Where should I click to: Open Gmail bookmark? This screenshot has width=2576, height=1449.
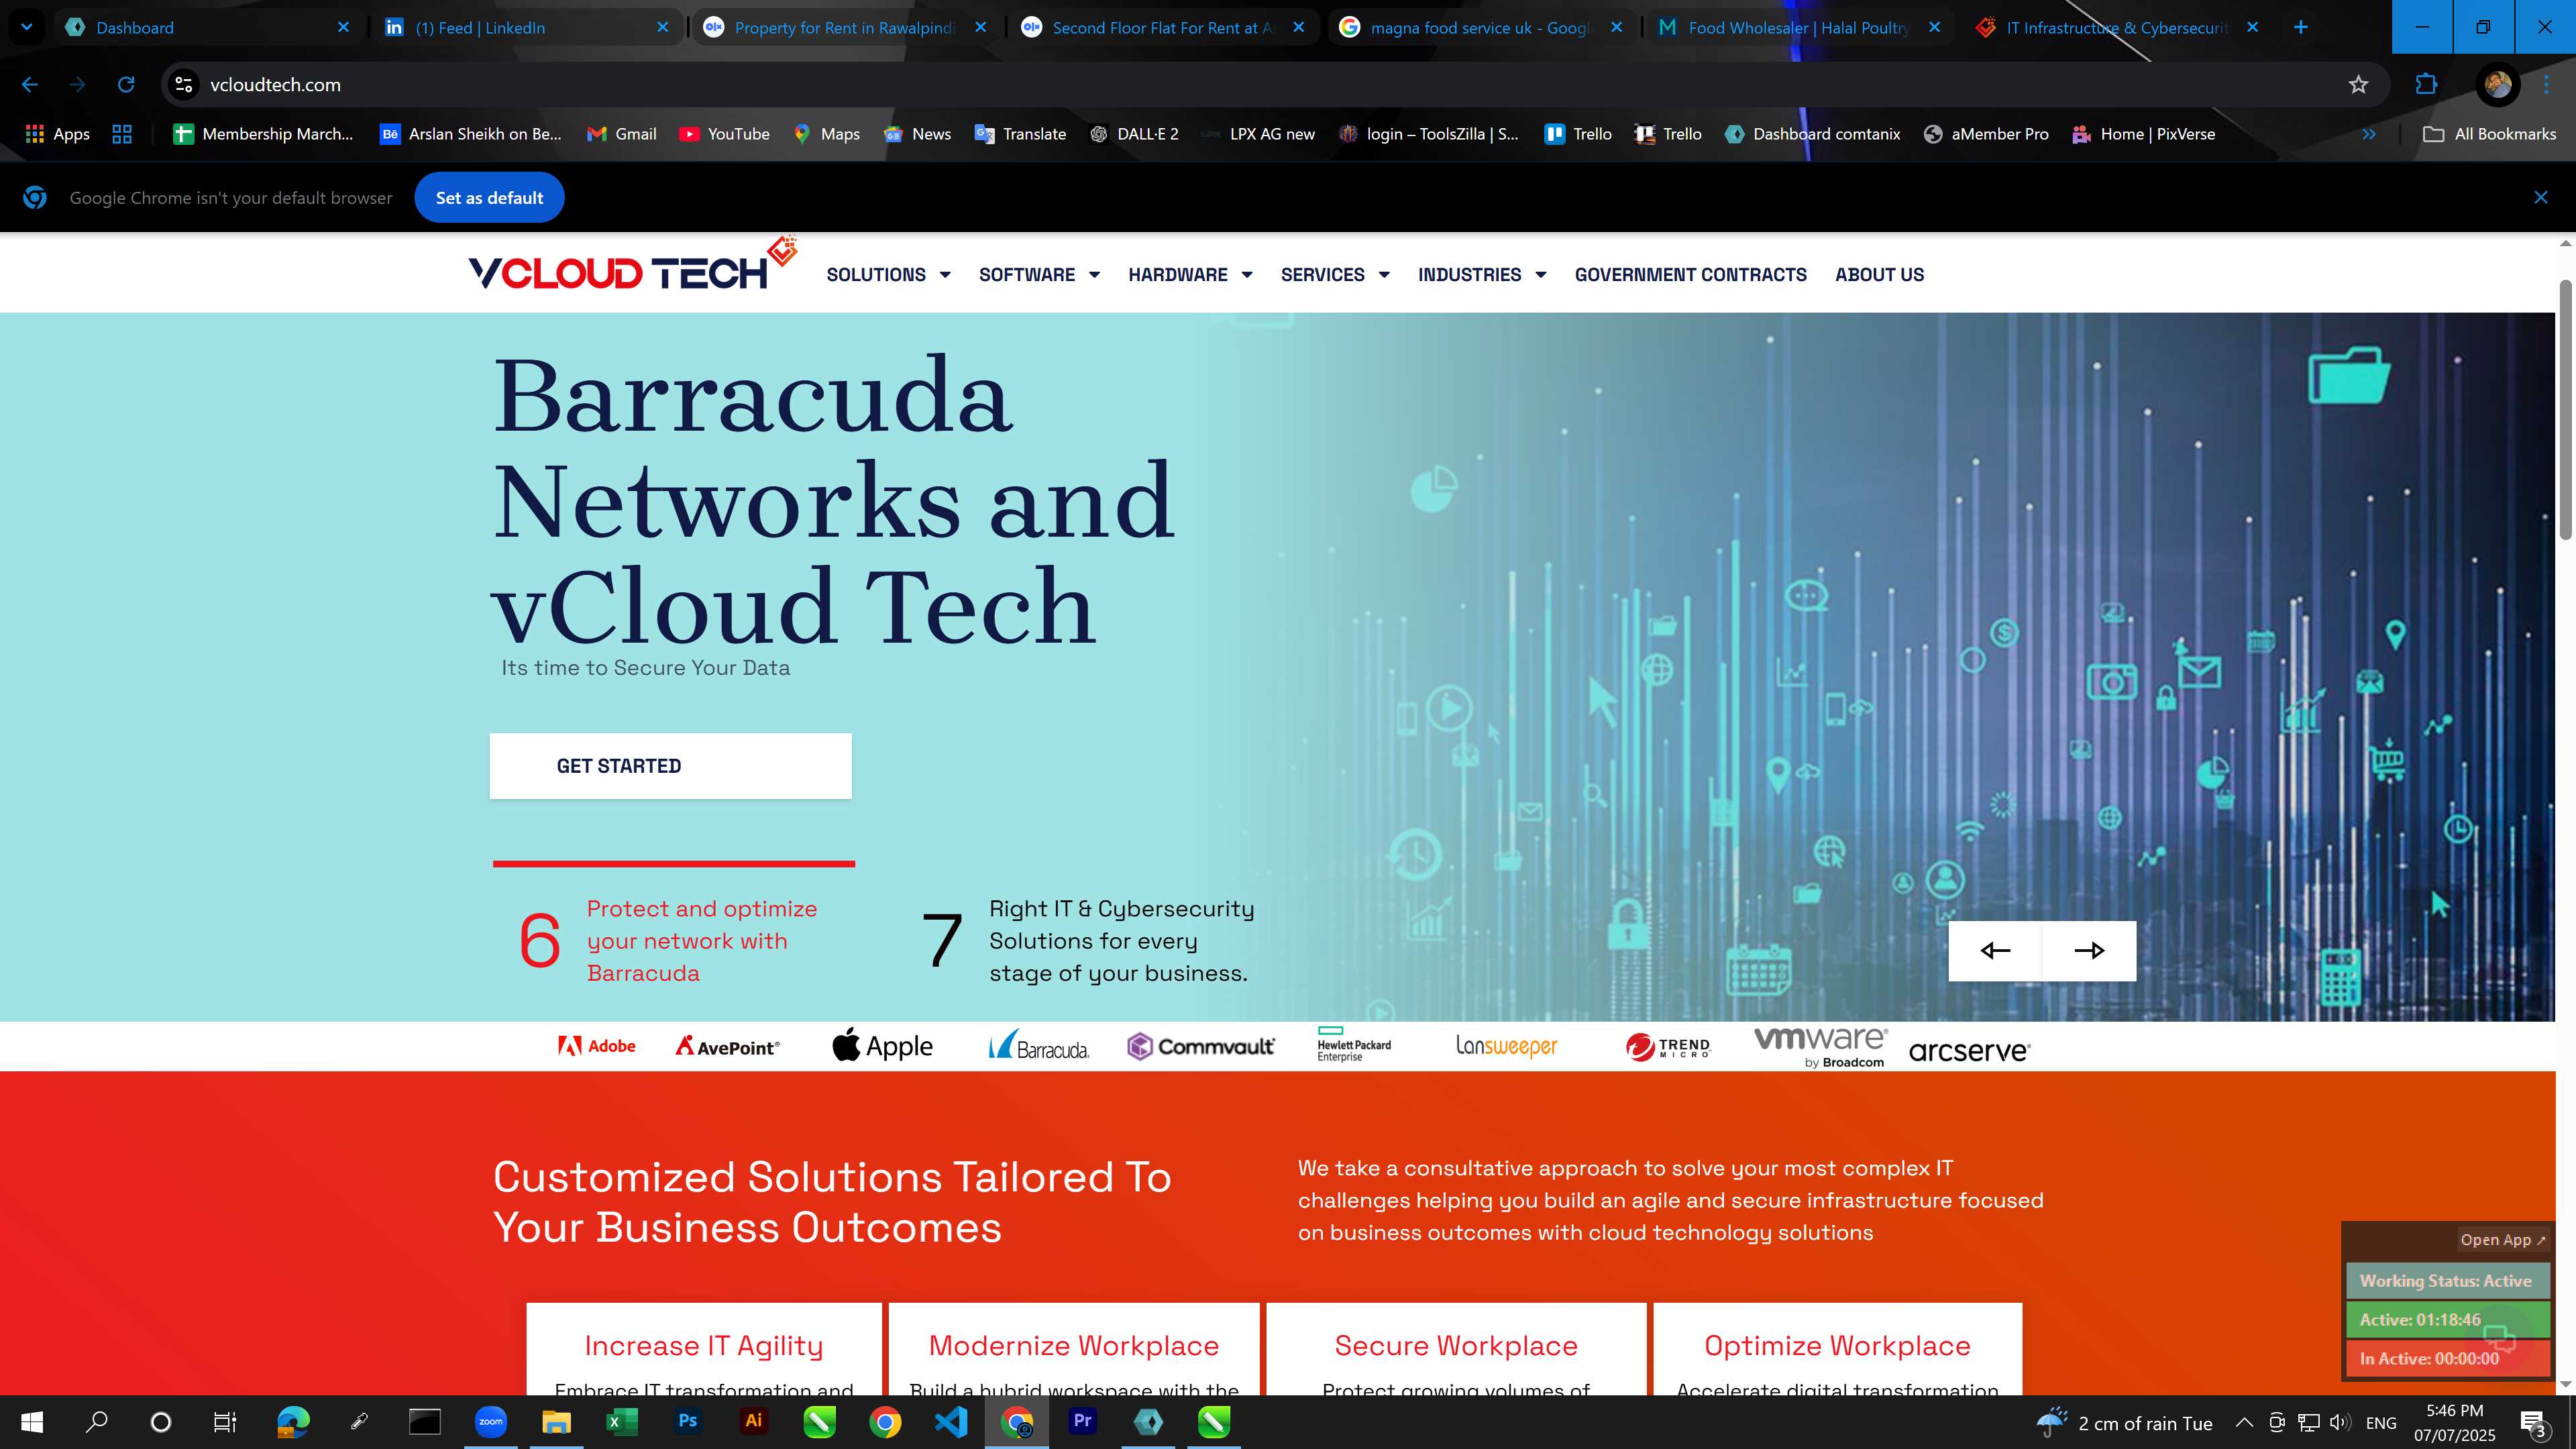622,134
